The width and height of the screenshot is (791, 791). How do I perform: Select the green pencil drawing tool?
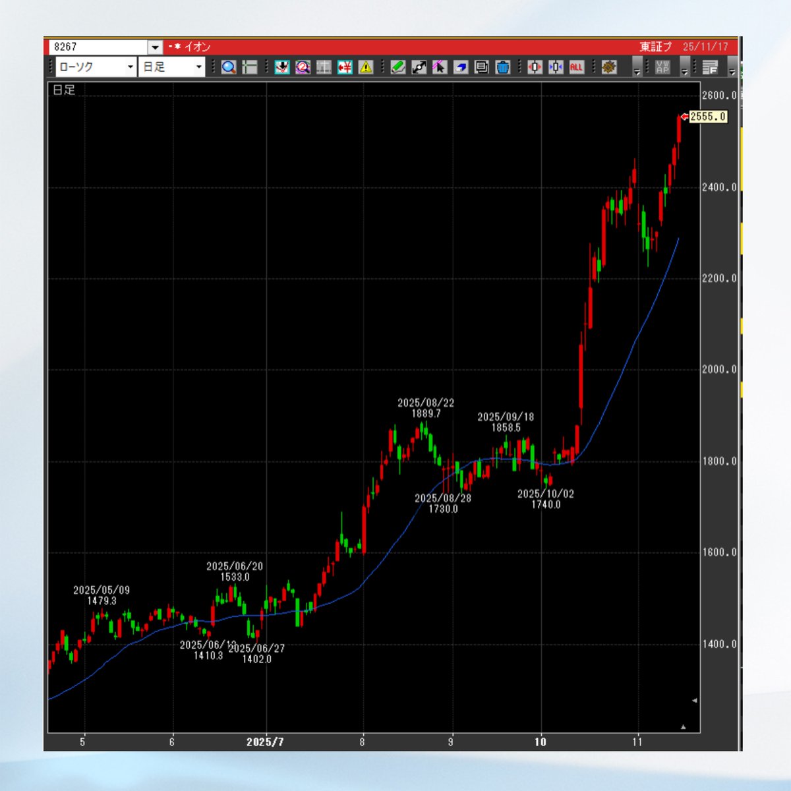click(x=397, y=67)
